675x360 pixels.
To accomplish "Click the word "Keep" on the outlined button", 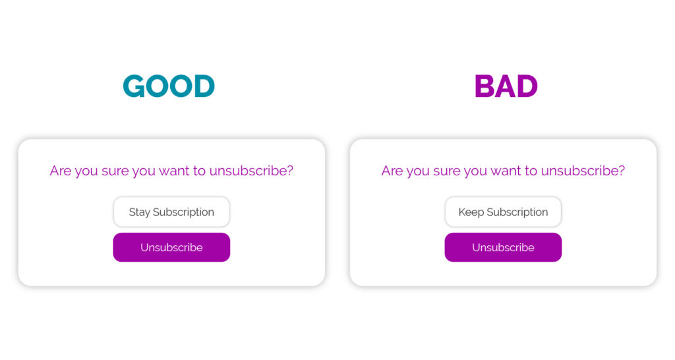I will coord(471,212).
